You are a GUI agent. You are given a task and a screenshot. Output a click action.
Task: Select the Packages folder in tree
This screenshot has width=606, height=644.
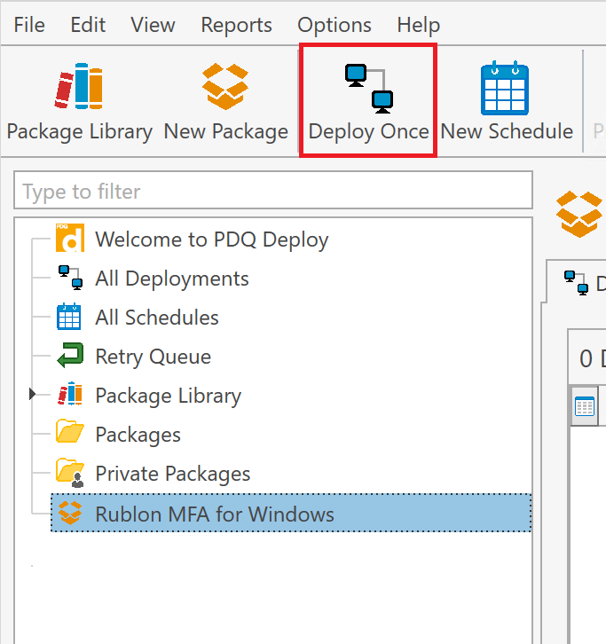(138, 435)
